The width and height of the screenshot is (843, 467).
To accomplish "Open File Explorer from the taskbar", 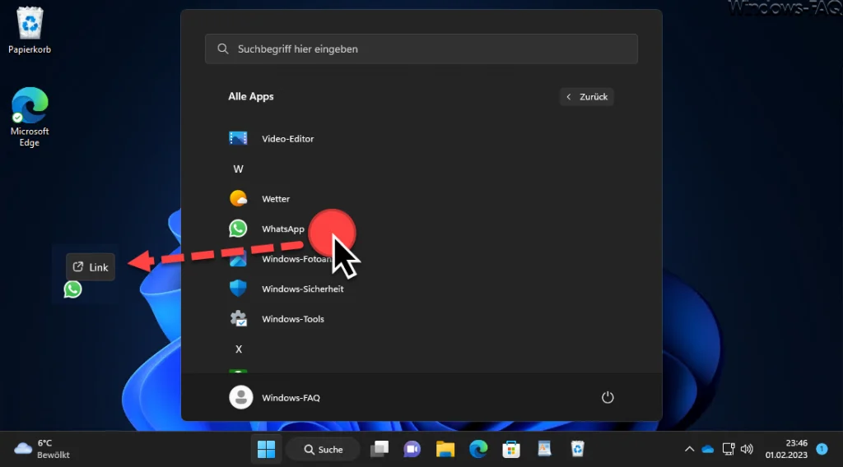I will pos(445,449).
